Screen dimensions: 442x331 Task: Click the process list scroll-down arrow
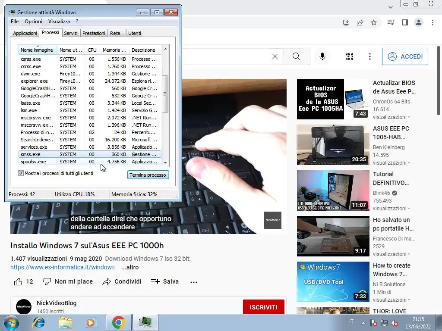[165, 162]
